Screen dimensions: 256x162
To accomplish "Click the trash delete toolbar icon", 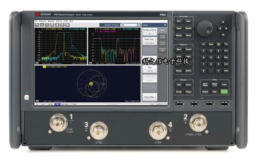I will (57, 25).
